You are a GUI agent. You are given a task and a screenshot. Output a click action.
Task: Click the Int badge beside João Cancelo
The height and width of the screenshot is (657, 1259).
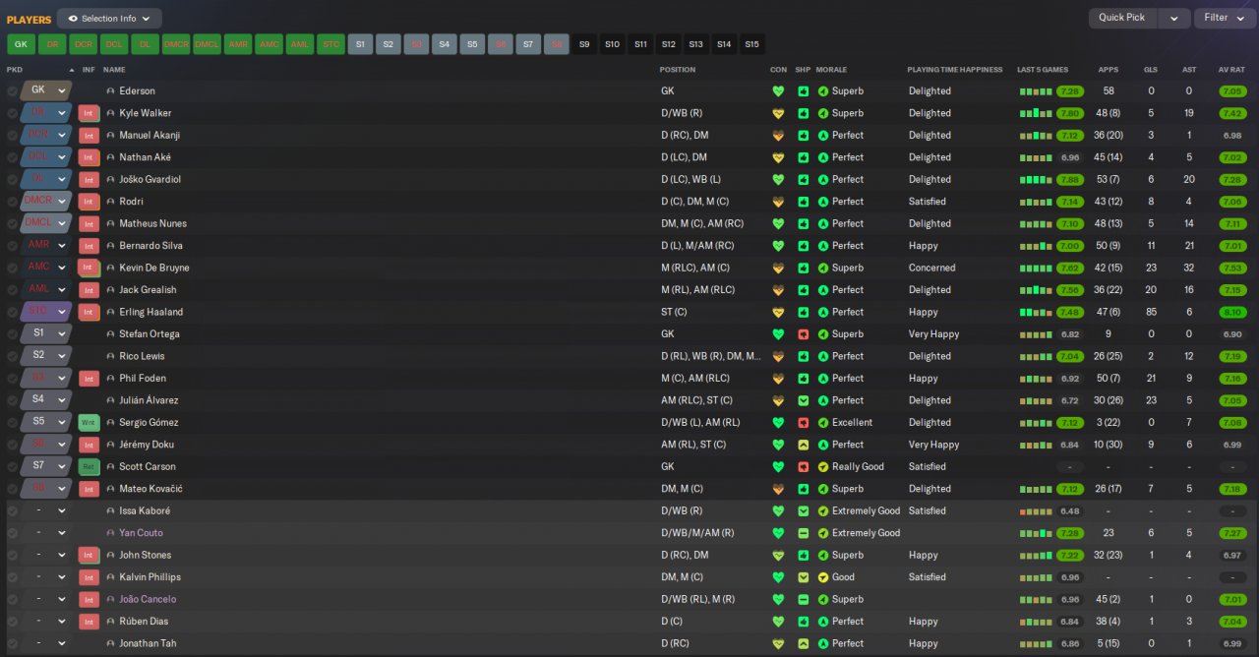(x=90, y=600)
